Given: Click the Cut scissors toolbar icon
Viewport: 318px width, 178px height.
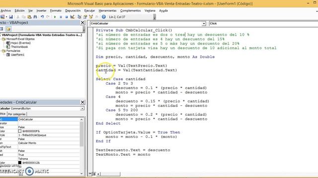Looking at the screenshot, I should [18, 17].
